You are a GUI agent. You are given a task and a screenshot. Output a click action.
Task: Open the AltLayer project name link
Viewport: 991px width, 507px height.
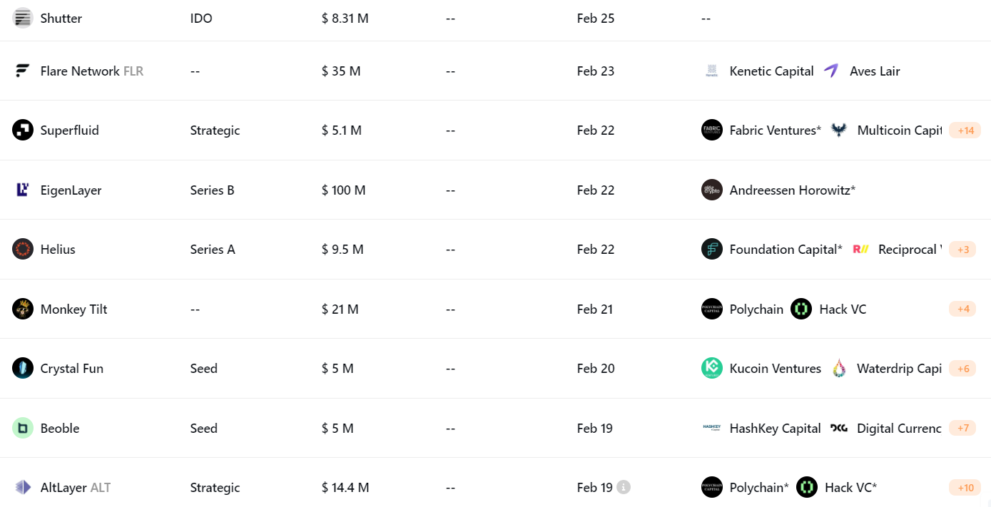pyautogui.click(x=63, y=488)
